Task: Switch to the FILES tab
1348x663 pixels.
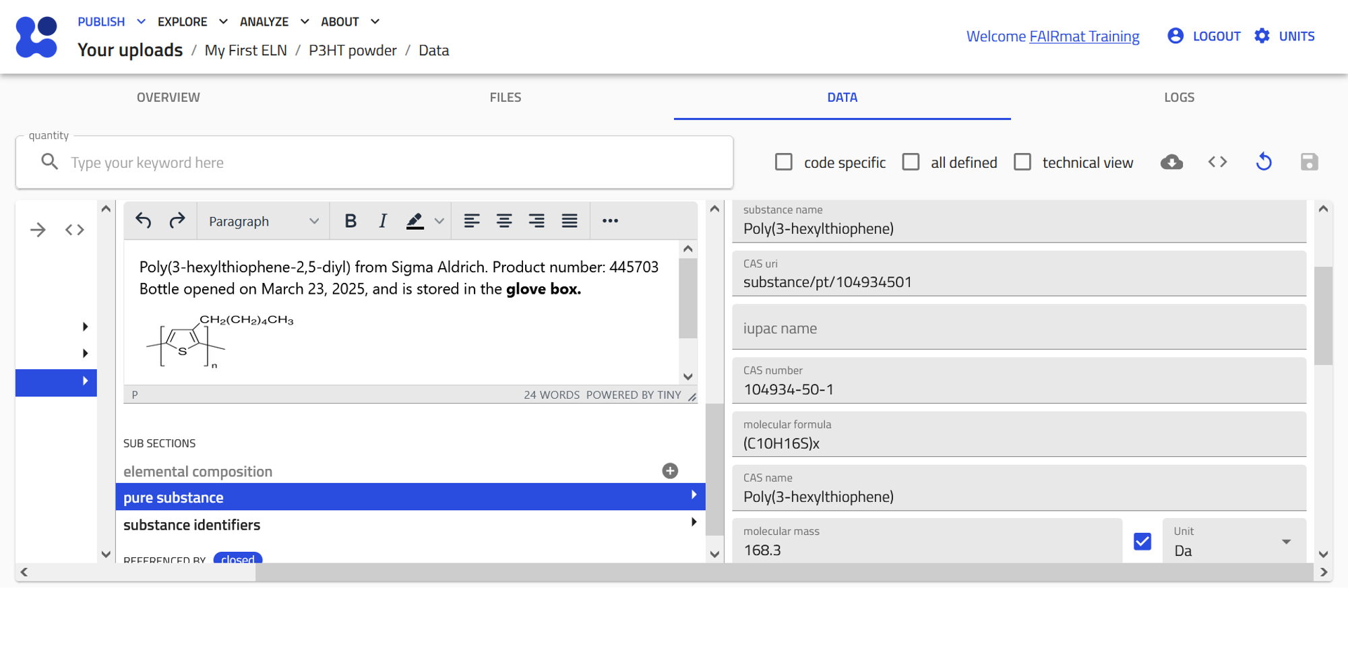Action: (506, 98)
